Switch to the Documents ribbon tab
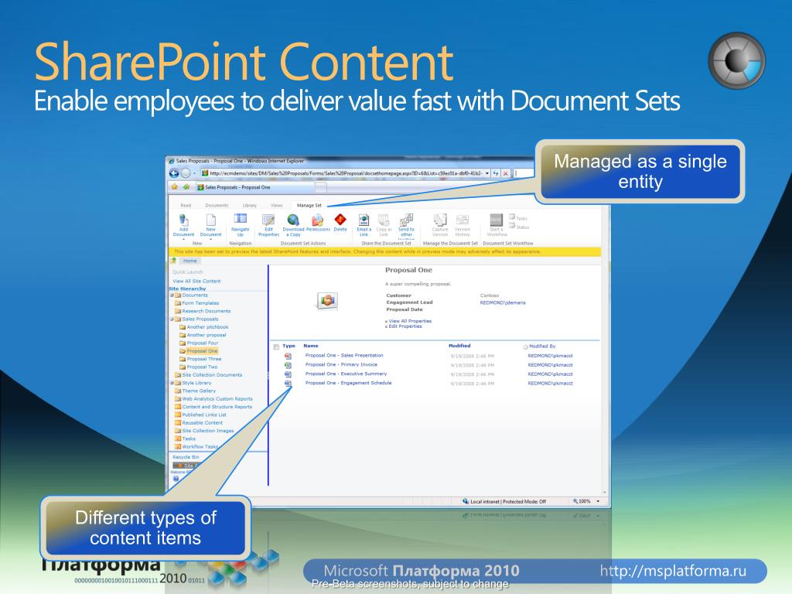The height and width of the screenshot is (594, 792). click(x=217, y=206)
